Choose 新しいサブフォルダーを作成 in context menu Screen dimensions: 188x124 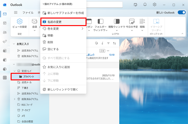(x=63, y=13)
